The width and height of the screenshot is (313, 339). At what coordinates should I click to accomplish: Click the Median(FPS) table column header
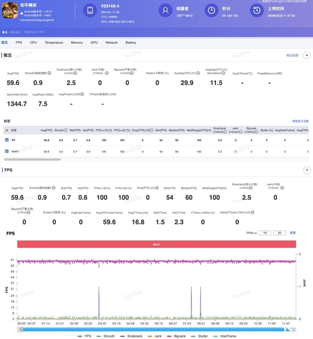(x=177, y=130)
